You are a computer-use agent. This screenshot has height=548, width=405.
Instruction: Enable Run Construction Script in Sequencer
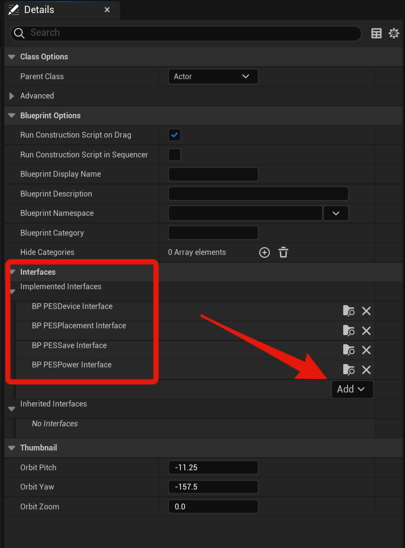(174, 155)
